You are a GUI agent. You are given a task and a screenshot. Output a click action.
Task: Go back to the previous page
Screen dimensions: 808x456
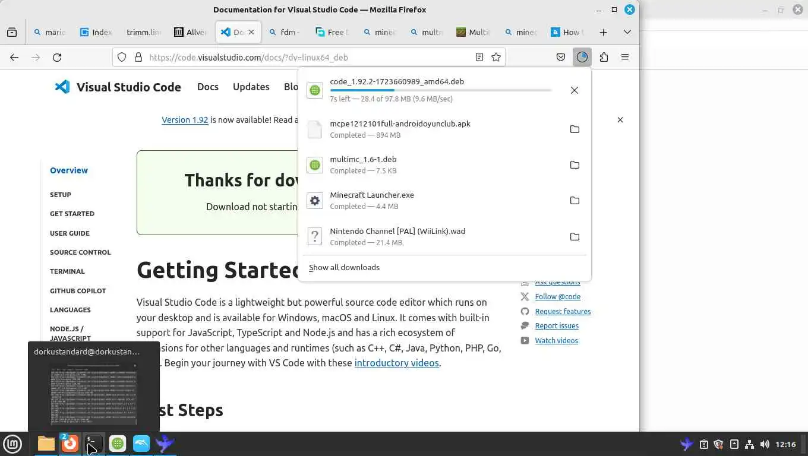pyautogui.click(x=14, y=57)
